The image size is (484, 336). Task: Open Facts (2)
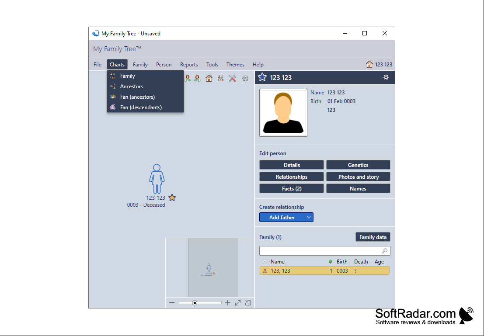click(x=291, y=188)
